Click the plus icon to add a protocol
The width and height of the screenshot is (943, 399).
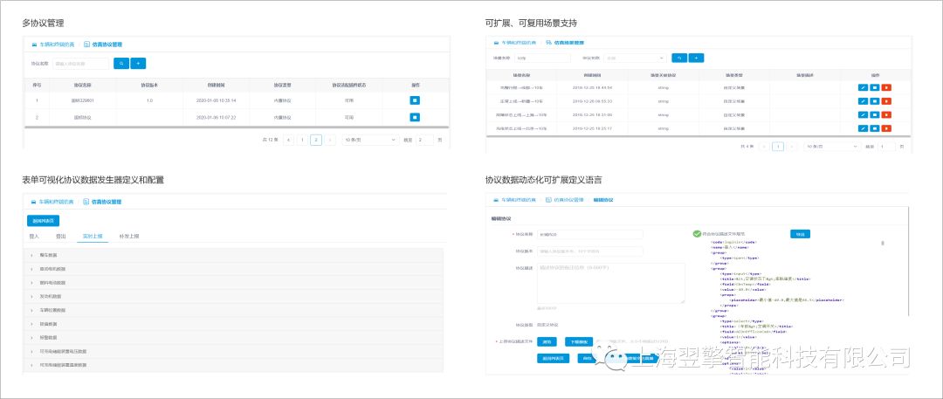(x=138, y=64)
